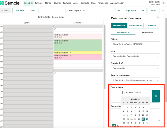Switch to the Intervention tab
Screen dimensions: 167x128
pos(148,32)
